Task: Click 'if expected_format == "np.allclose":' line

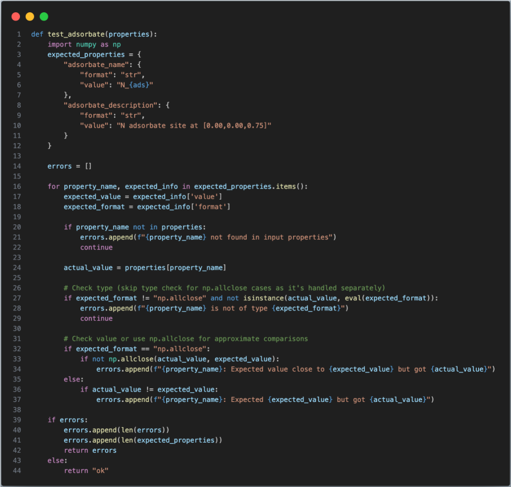Action: point(137,349)
